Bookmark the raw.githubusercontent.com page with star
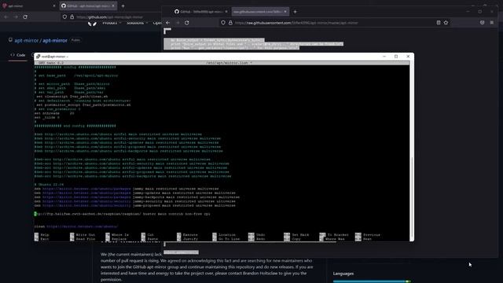The height and width of the screenshot is (283, 503). coord(446,23)
